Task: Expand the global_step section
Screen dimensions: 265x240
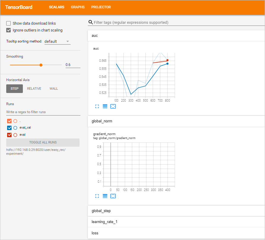Action: [x=176, y=211]
